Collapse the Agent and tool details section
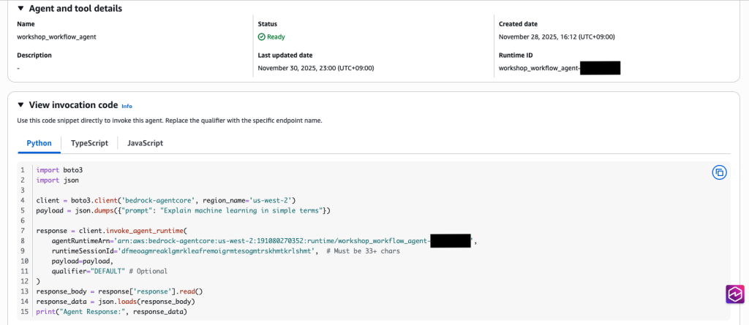Image resolution: width=749 pixels, height=325 pixels. click(21, 9)
